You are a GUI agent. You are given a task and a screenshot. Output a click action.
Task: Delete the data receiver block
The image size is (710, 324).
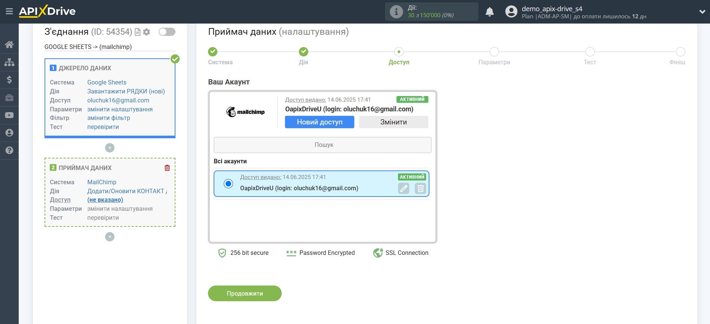coord(167,168)
